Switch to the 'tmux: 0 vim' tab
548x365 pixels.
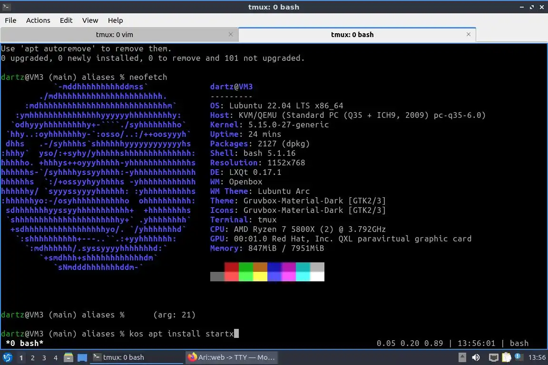pyautogui.click(x=114, y=35)
